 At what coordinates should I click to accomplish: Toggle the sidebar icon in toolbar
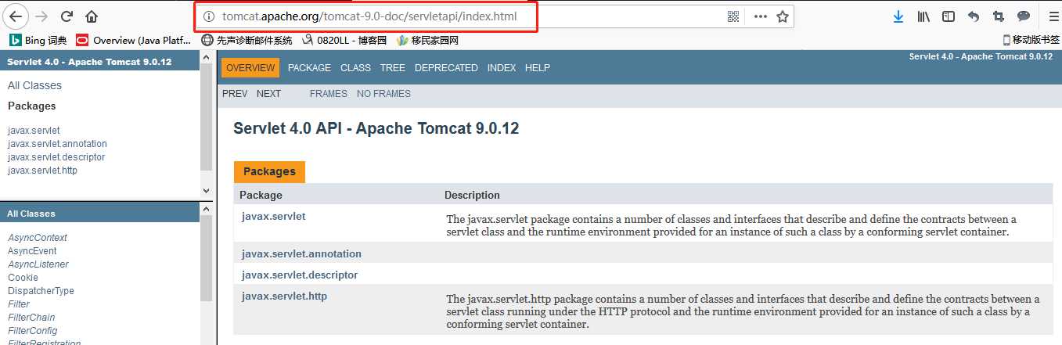949,16
